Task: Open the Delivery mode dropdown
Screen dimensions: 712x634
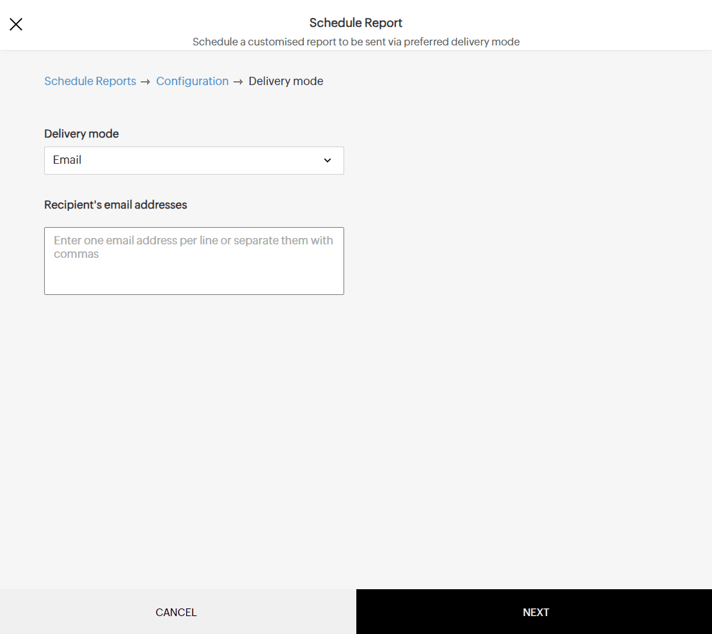Action: [194, 161]
